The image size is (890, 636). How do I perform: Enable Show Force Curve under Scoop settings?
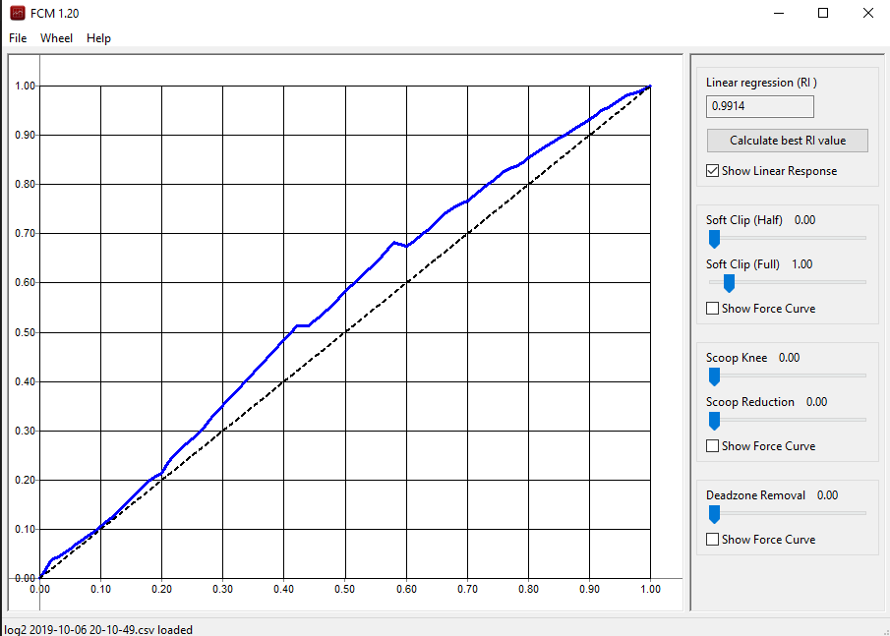713,446
